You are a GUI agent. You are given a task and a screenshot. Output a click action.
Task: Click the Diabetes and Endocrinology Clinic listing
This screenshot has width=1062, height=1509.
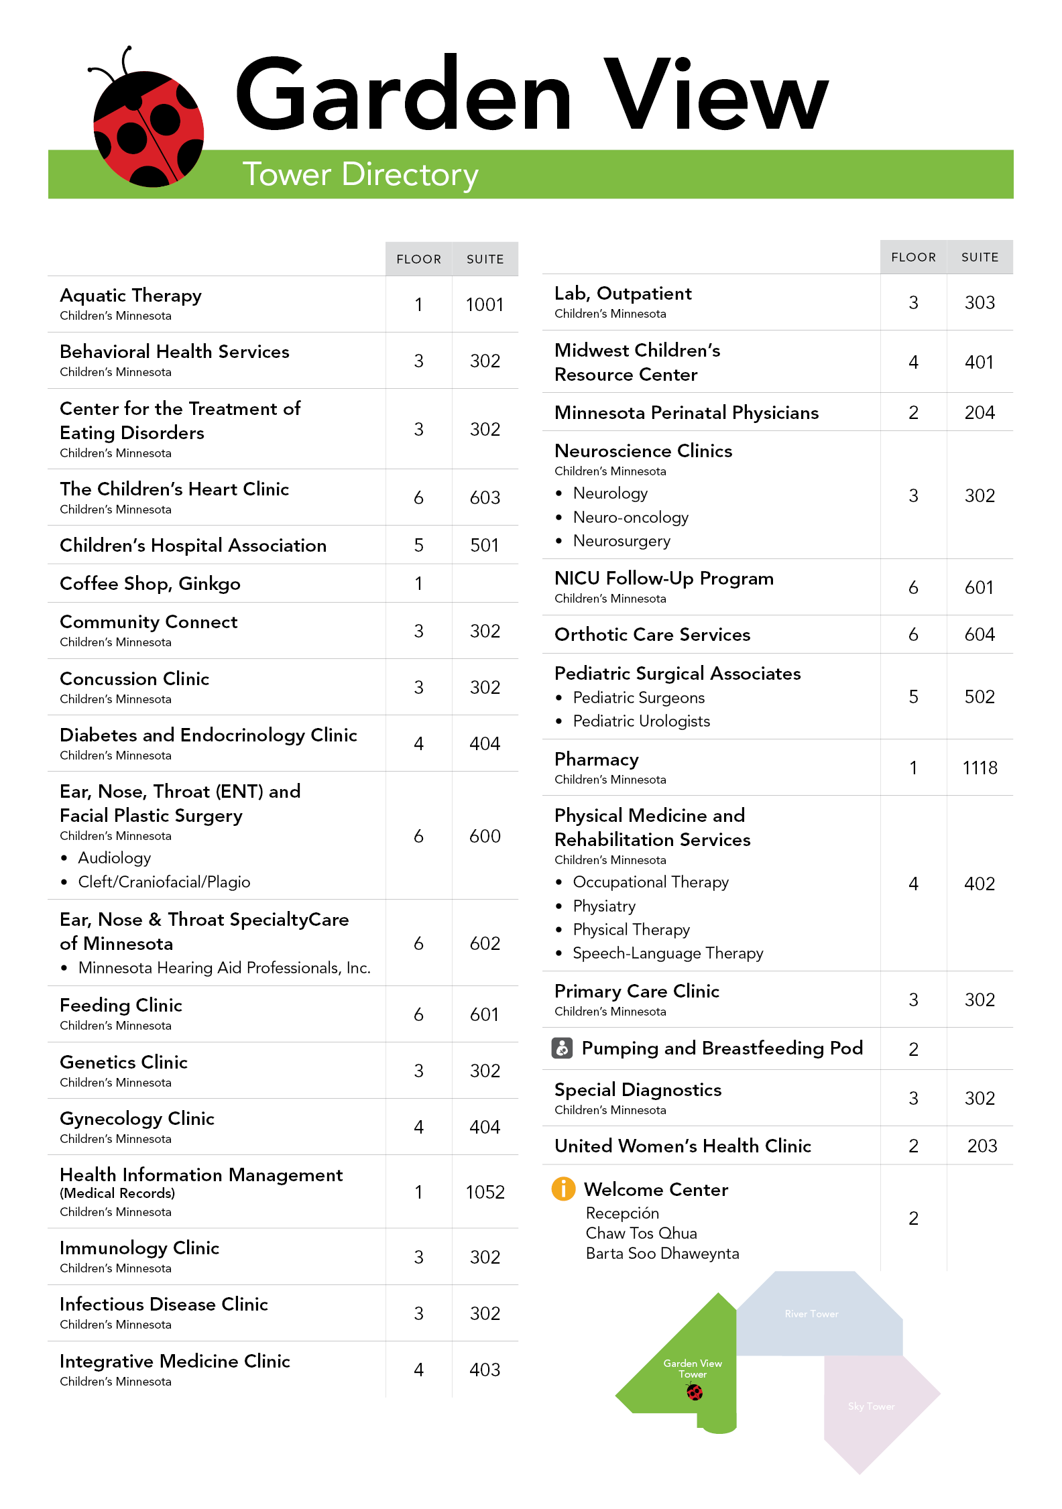pyautogui.click(x=209, y=735)
